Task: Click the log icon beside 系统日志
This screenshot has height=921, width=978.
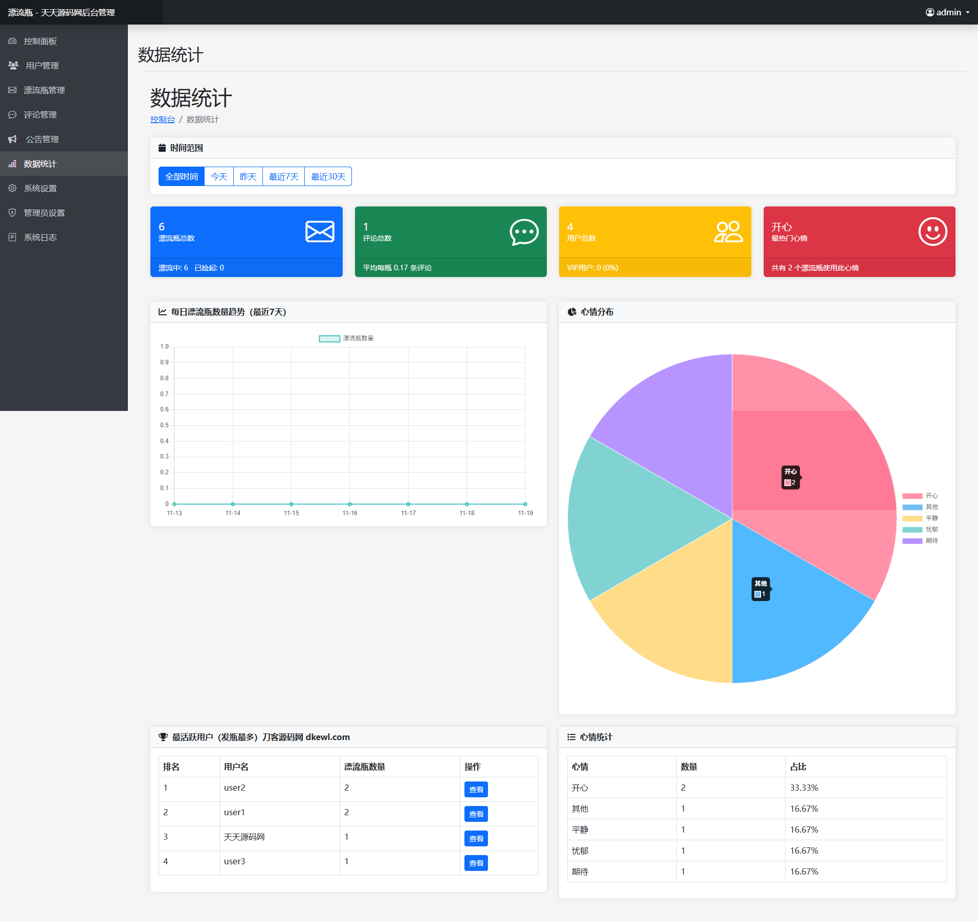Action: pyautogui.click(x=12, y=237)
